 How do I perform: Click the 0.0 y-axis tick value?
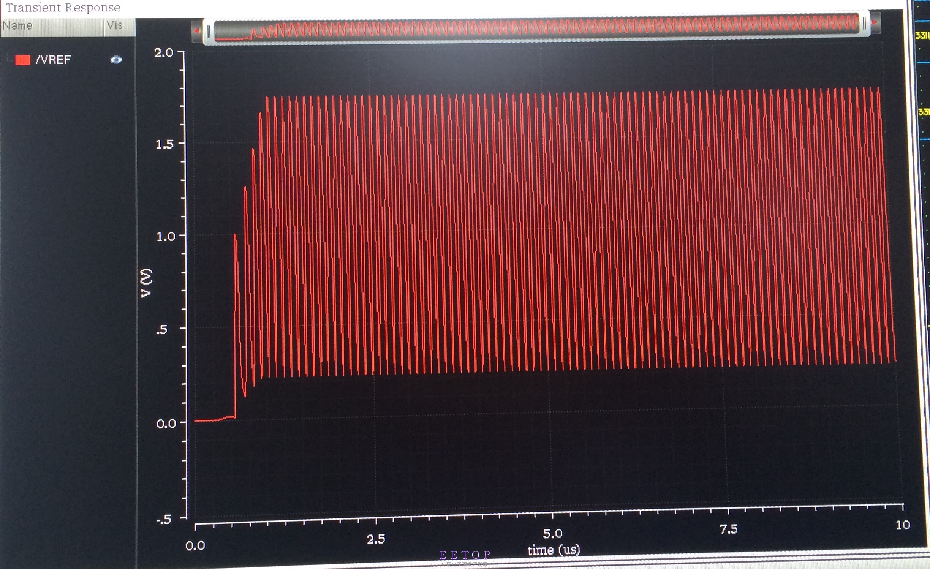pos(166,424)
